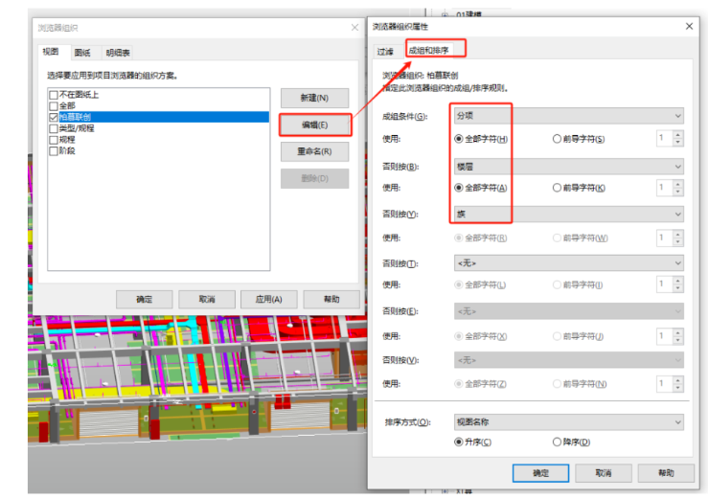Select 前导字符(K) radio button
The width and height of the screenshot is (708, 499).
[x=558, y=188]
